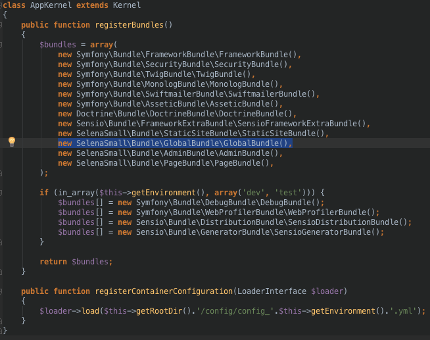The width and height of the screenshot is (430, 340).
Task: Collapse the registerBundles function fold marker
Action: pos(1,25)
